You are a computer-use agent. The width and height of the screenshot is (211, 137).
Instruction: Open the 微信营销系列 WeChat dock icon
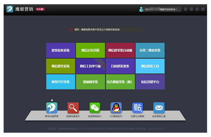coord(95,108)
